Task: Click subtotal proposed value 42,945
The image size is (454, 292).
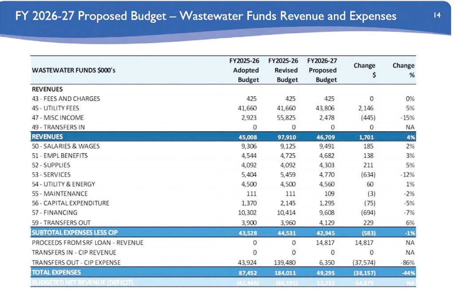Action: point(325,233)
